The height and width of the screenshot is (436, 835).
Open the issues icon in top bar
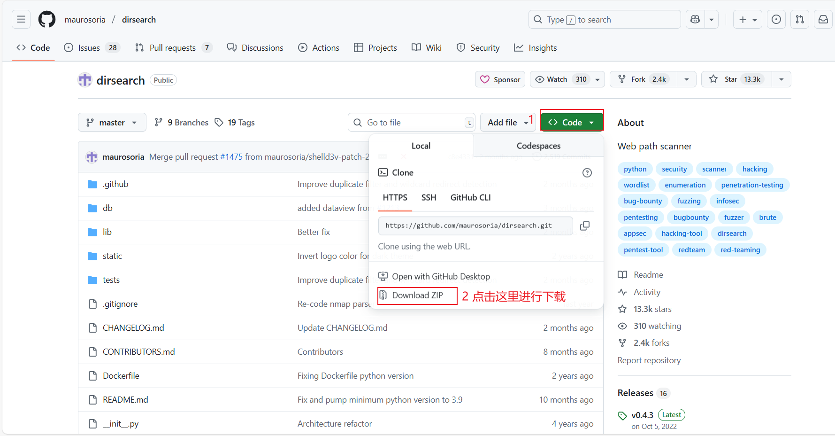(776, 20)
